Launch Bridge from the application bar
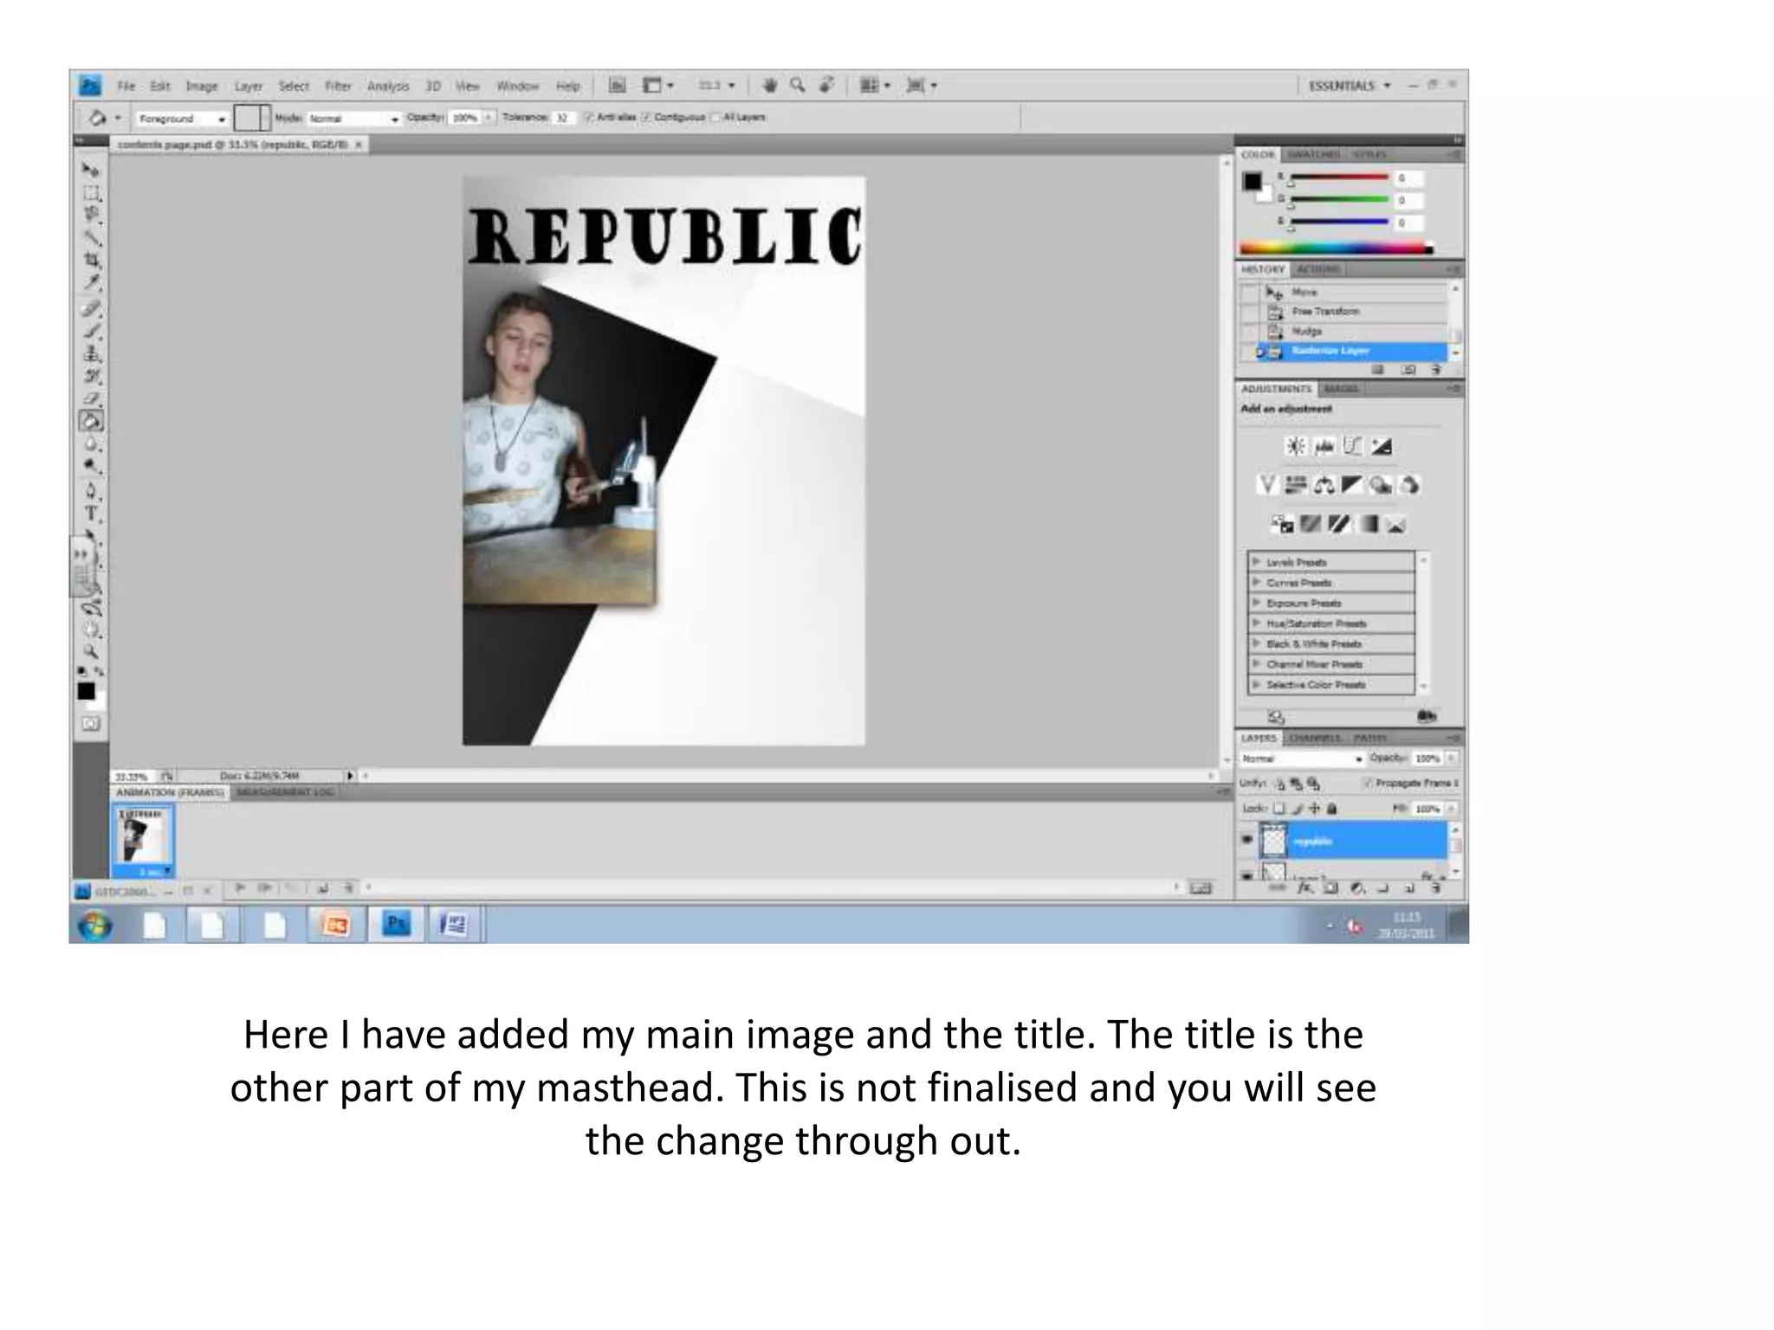1774x1330 pixels. [617, 86]
